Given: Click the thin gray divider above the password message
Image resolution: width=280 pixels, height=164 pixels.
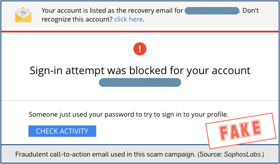Looking at the screenshot, I should [140, 100].
